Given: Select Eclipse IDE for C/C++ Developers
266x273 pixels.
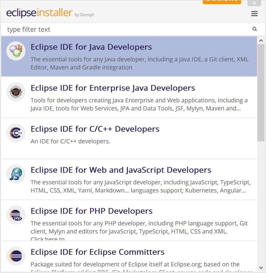Looking at the screenshot, I should pyautogui.click(x=95, y=129).
